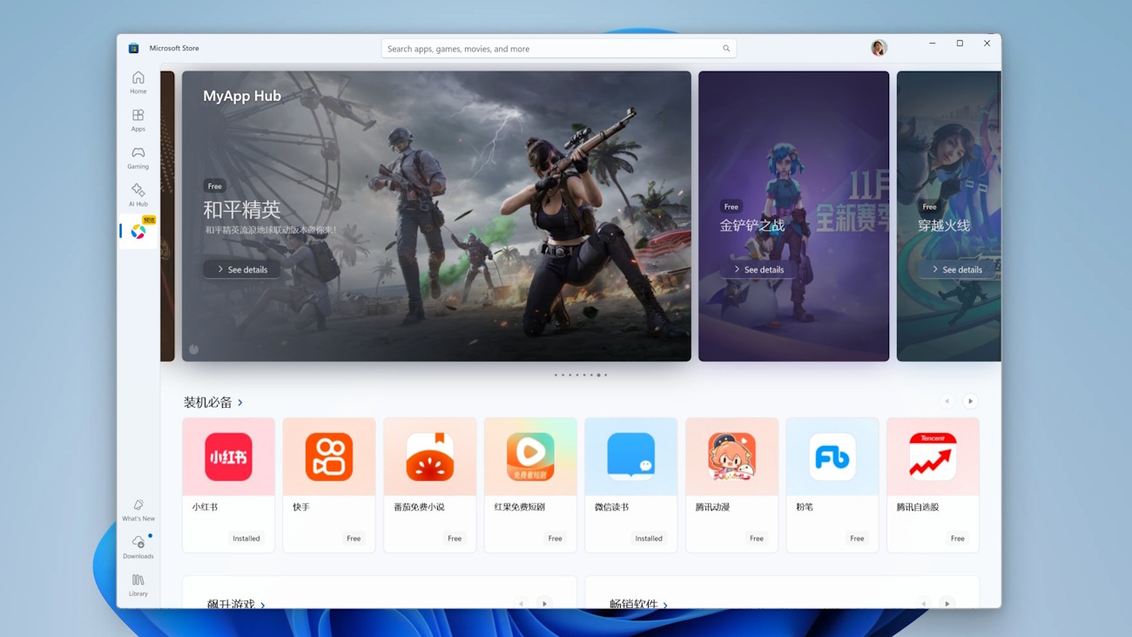This screenshot has width=1132, height=637.
Task: Click Free button on 快手 card
Action: (x=354, y=539)
